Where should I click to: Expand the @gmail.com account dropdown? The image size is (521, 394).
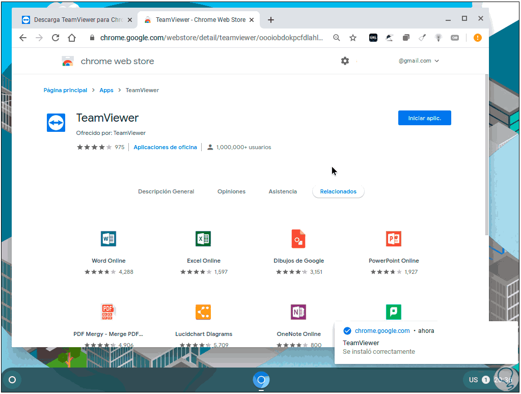tap(419, 61)
